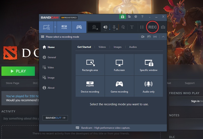Click notes field in Steam window

tap(186, 124)
